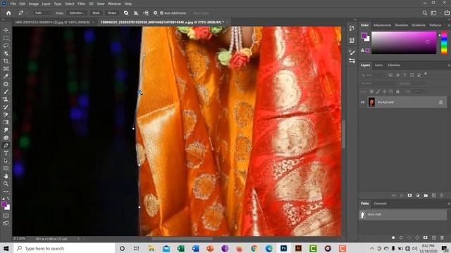The image size is (451, 253).
Task: Open Color panel flyout menu
Action: pyautogui.click(x=448, y=25)
